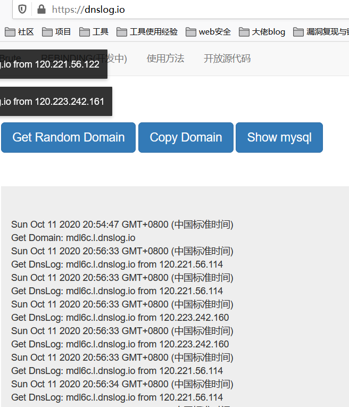Open the 工具 bookmark folder
This screenshot has width=349, height=407.
point(94,32)
